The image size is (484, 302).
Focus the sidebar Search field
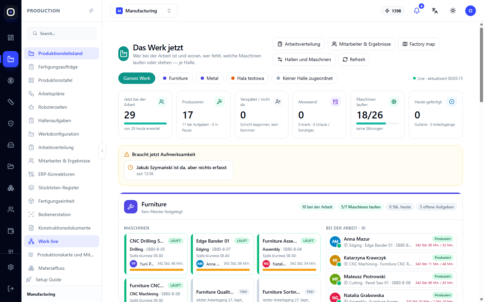pyautogui.click(x=62, y=33)
